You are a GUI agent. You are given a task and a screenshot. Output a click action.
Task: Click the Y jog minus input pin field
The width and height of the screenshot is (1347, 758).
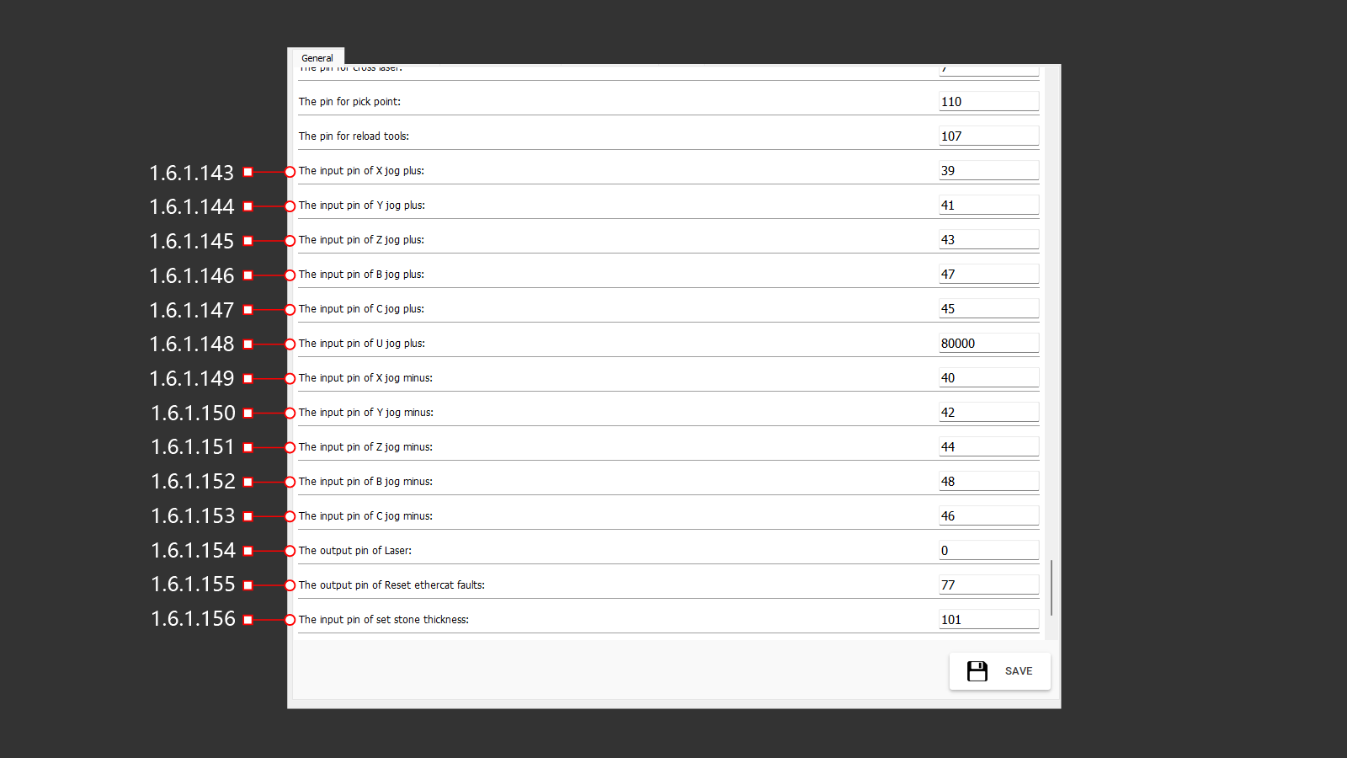point(988,413)
